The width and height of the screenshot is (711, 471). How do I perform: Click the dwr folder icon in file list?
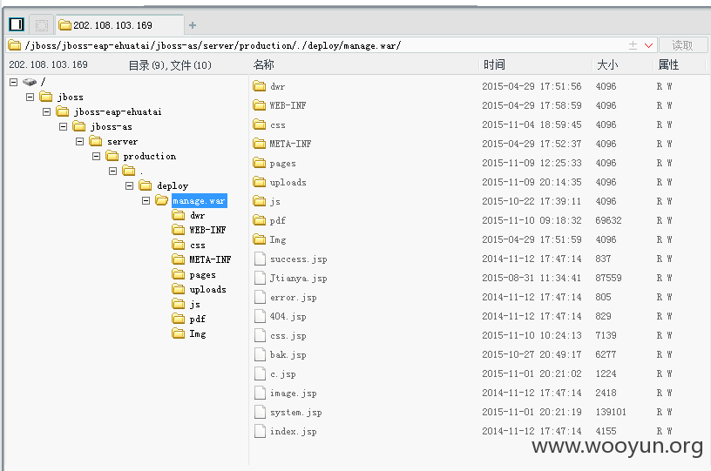tap(260, 86)
